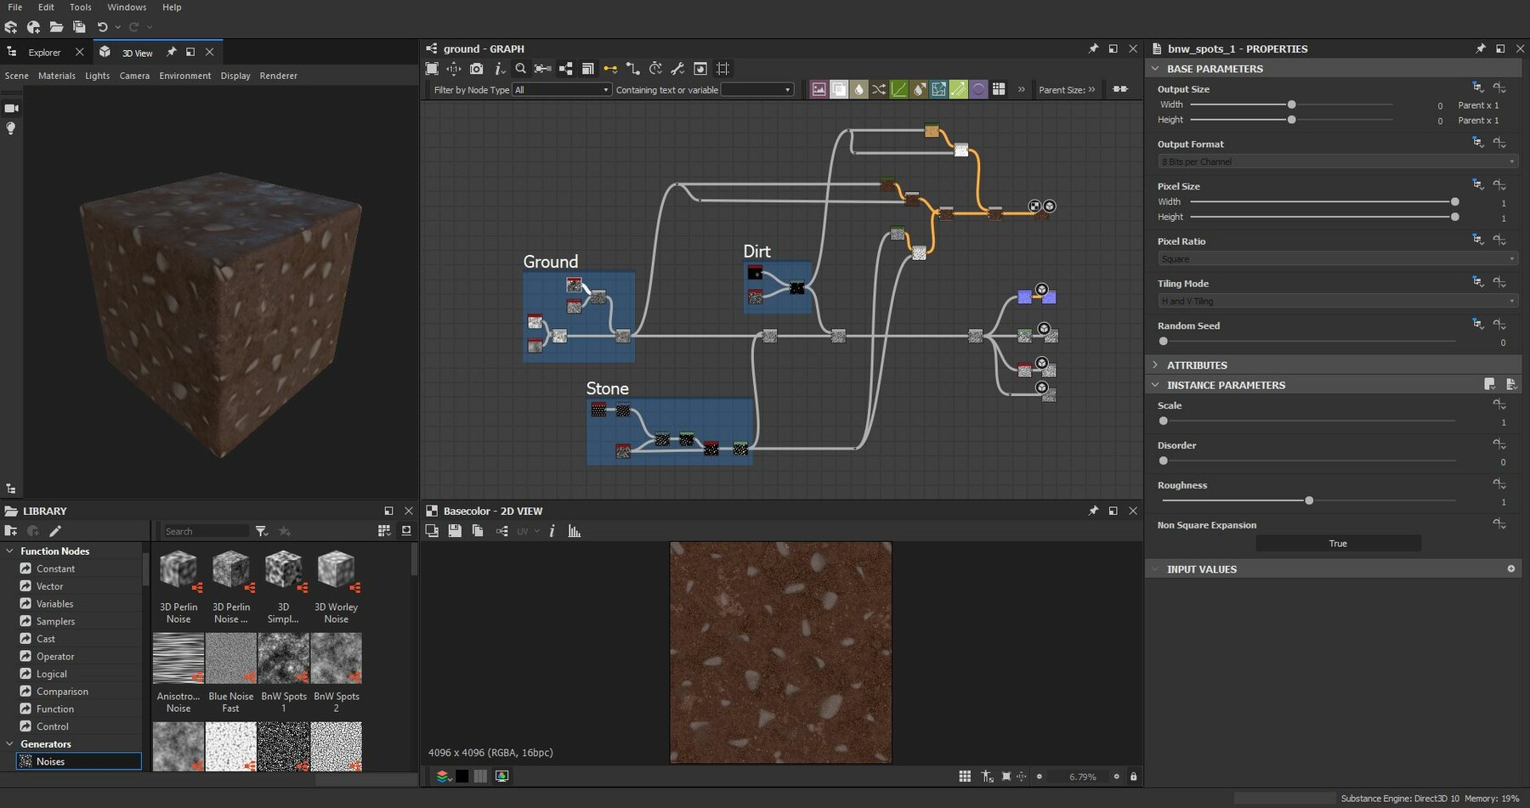Viewport: 1530px width, 808px height.
Task: Click the Blend node purple circle icon
Action: click(978, 89)
